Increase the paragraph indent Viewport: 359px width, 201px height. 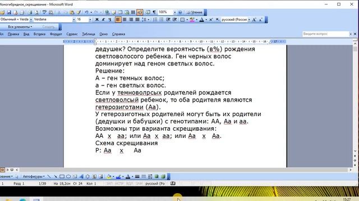point(174,20)
